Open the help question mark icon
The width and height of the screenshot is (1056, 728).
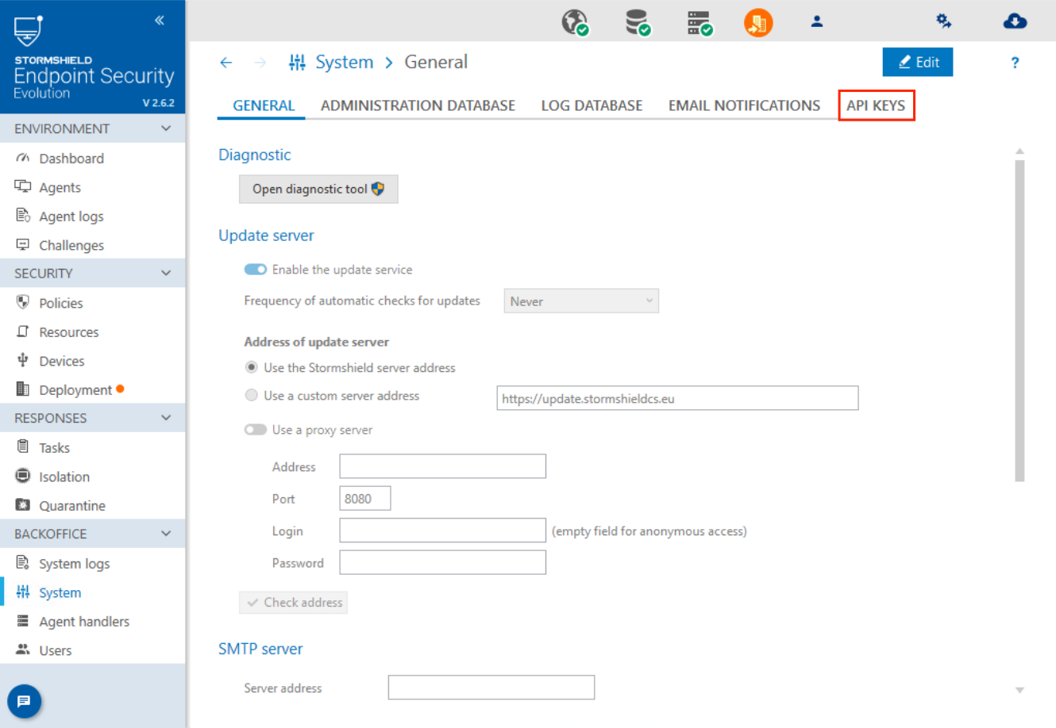(1015, 63)
